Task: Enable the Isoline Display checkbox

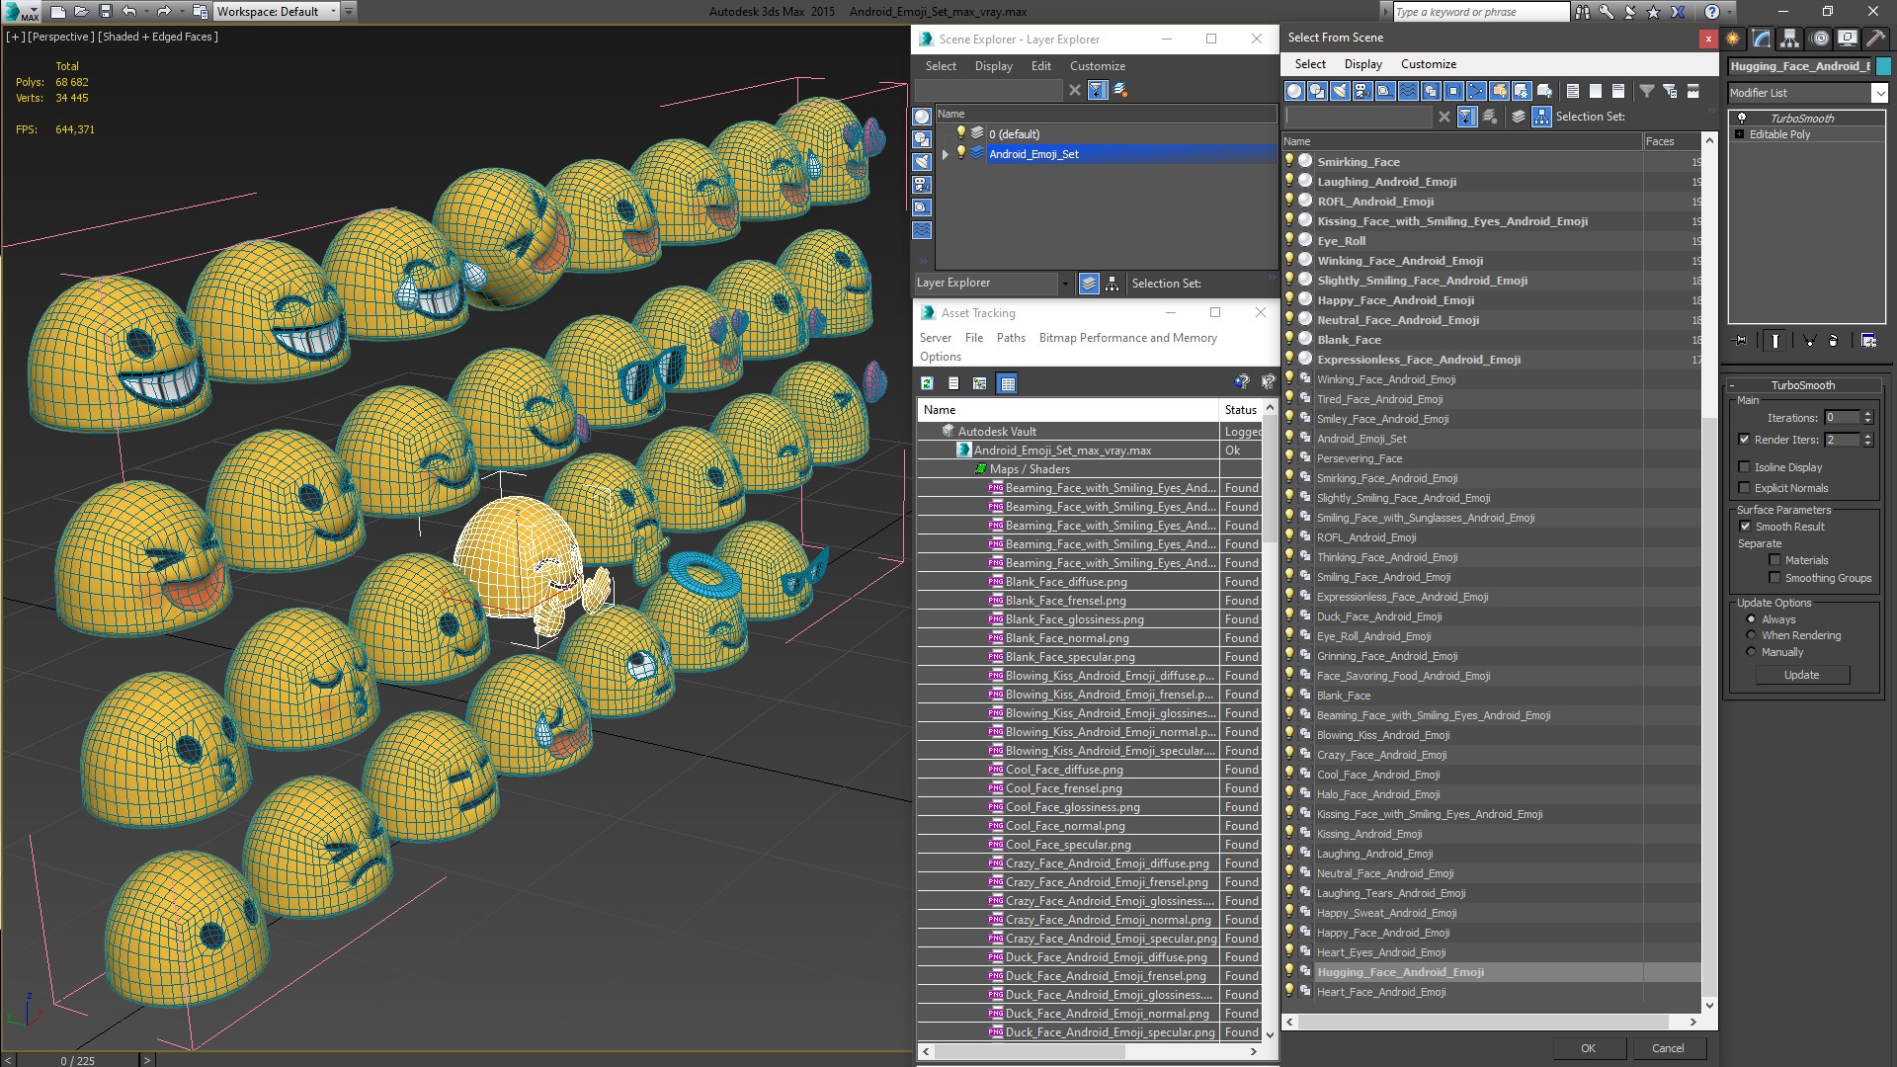Action: pyautogui.click(x=1745, y=467)
